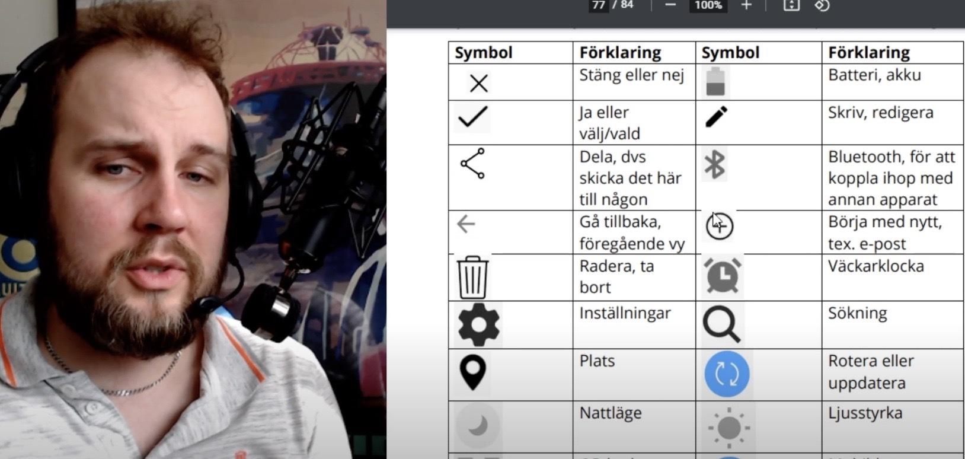Click the PDF zoom in plus button
This screenshot has width=965, height=459.
coord(746,5)
